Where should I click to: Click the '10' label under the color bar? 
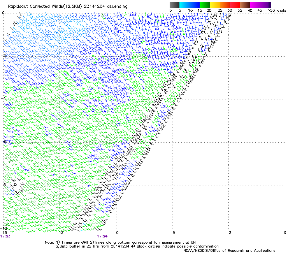pyautogui.click(x=190, y=10)
